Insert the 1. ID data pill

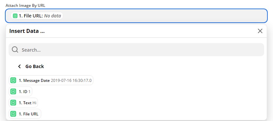point(20,91)
